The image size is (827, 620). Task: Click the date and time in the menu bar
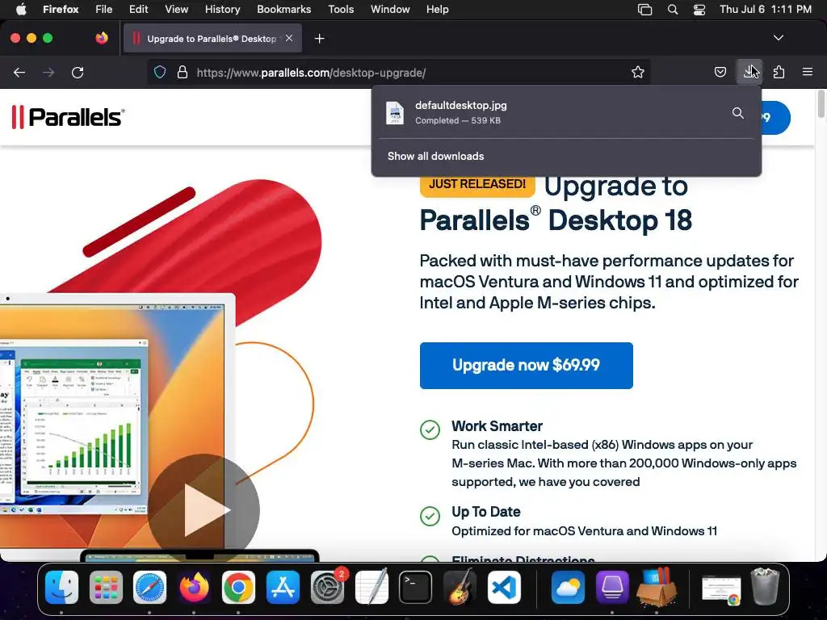pyautogui.click(x=766, y=9)
